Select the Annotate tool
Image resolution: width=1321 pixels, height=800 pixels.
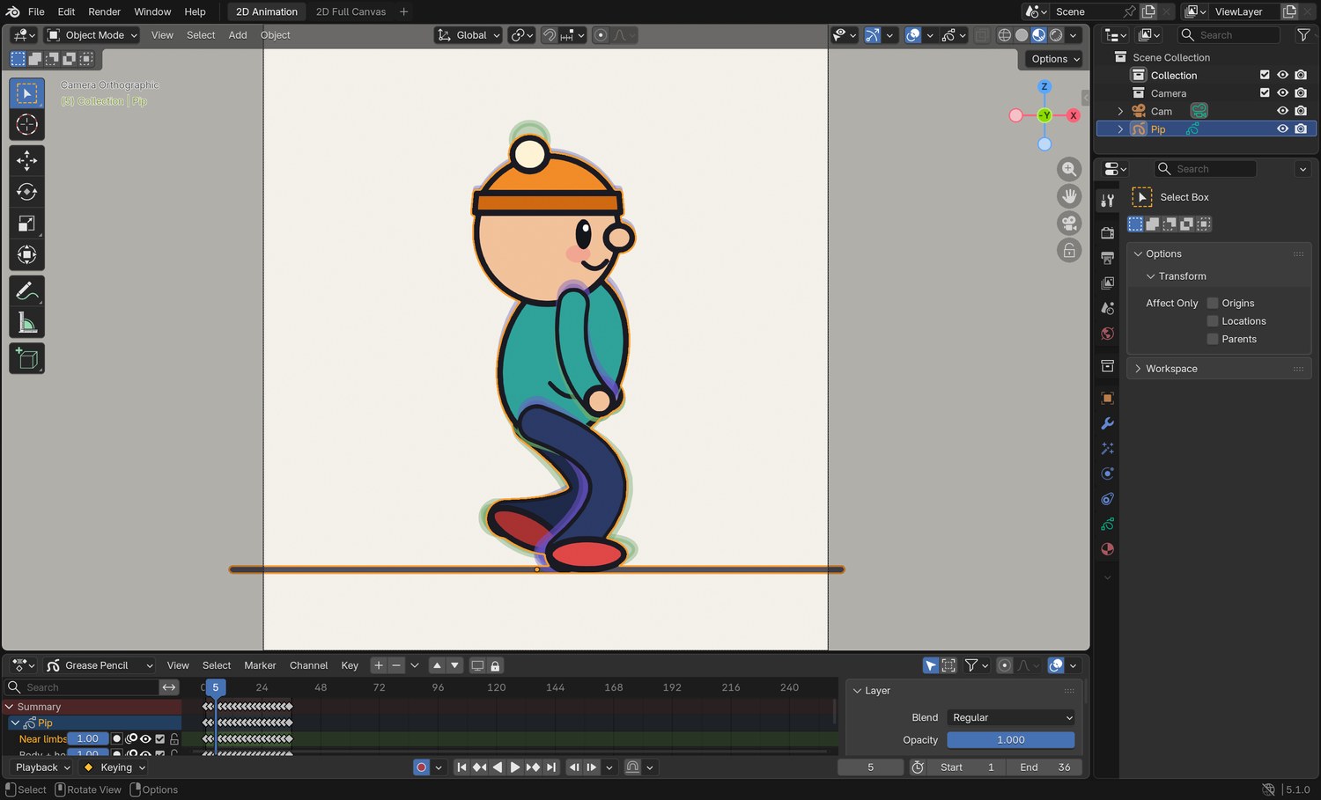pyautogui.click(x=26, y=290)
